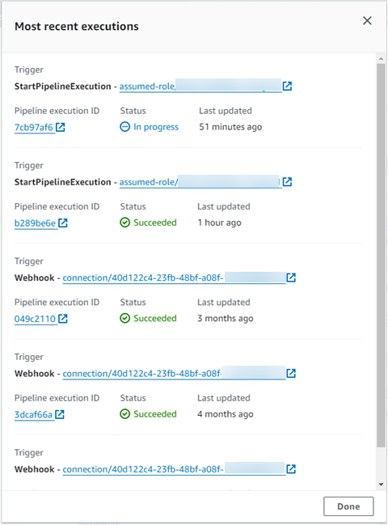Image resolution: width=388 pixels, height=525 pixels.
Task: Open pipeline execution 7cb97af6
Action: [33, 127]
